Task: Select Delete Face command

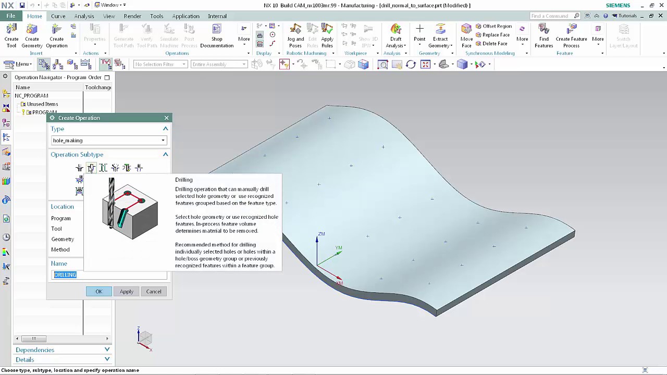Action: click(x=491, y=44)
